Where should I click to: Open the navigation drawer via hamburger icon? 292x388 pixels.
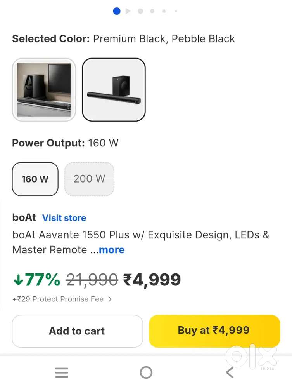62,372
